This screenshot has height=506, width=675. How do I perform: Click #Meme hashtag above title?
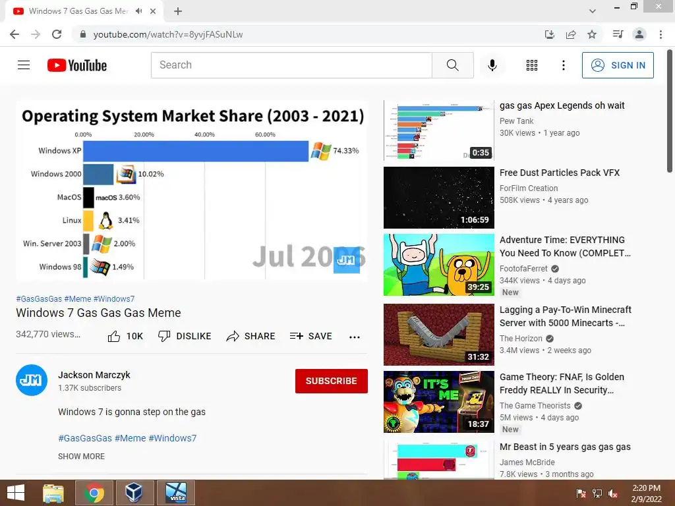point(78,298)
